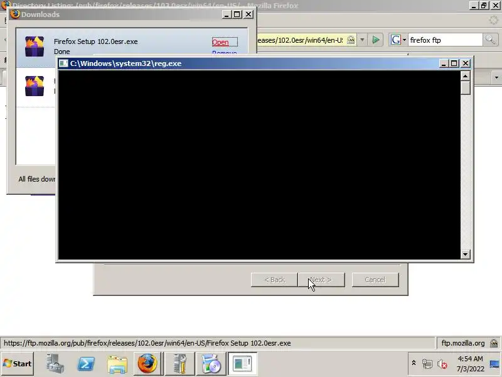The width and height of the screenshot is (502, 377).
Task: Click the magnifier search icon
Action: click(x=490, y=40)
